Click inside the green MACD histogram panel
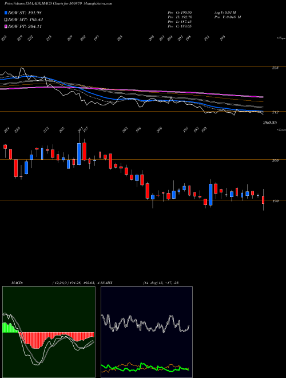Image resolution: width=286 pixels, height=378 pixels. (49, 332)
